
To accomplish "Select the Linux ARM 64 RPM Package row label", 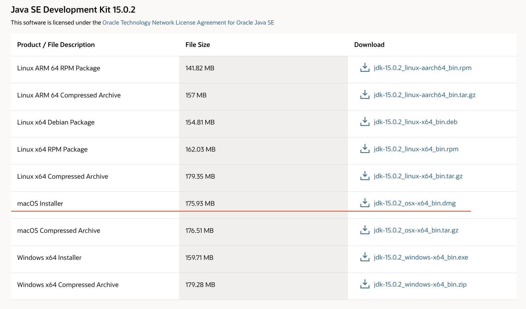I will tap(59, 68).
